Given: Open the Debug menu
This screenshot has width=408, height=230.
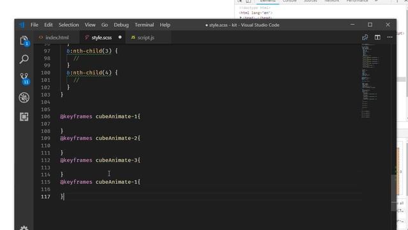Looking at the screenshot, I should (x=121, y=25).
